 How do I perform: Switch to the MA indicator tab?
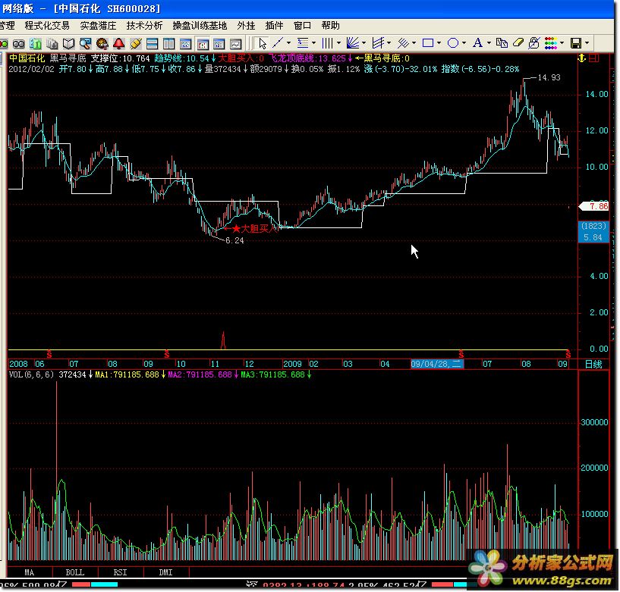[x=30, y=572]
